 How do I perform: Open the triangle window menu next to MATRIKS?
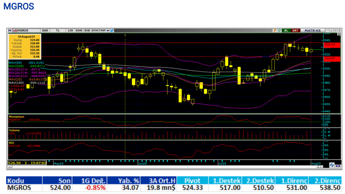click(x=327, y=30)
